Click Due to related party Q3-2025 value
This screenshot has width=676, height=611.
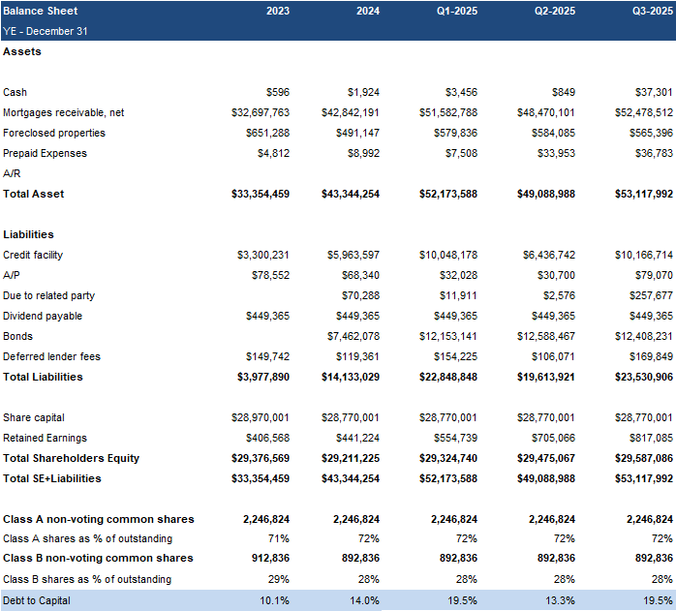tap(651, 295)
